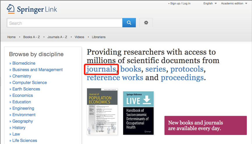Open Sign up / Log in
This screenshot has height=144, width=252.
(180, 3)
